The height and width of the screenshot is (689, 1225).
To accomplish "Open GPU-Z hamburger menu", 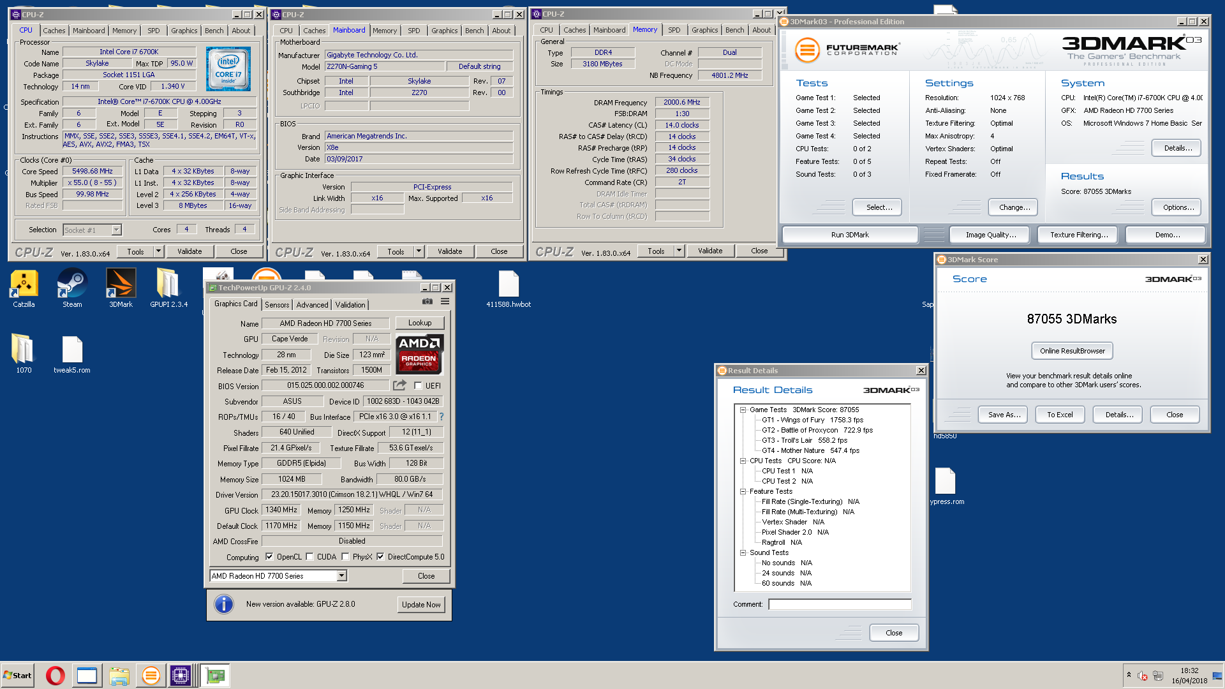I will pyautogui.click(x=445, y=301).
